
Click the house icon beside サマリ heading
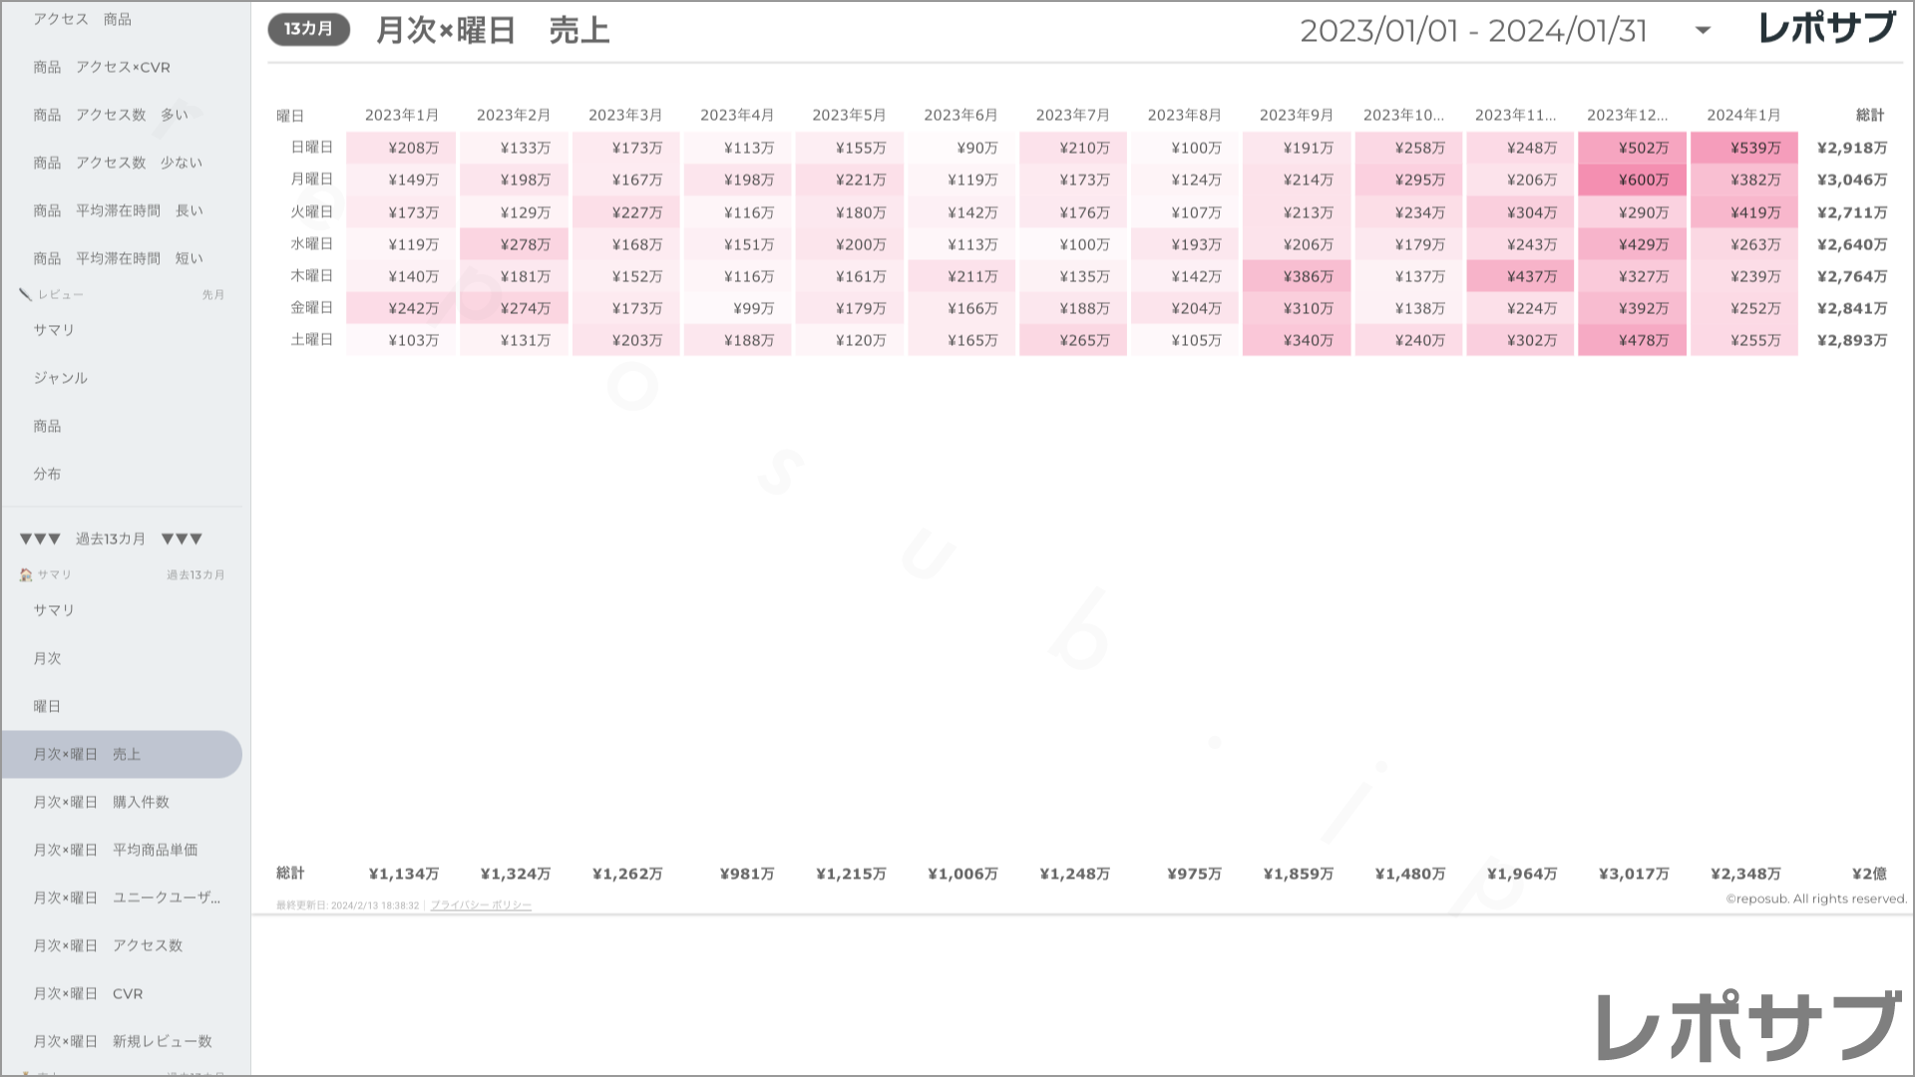tap(26, 574)
